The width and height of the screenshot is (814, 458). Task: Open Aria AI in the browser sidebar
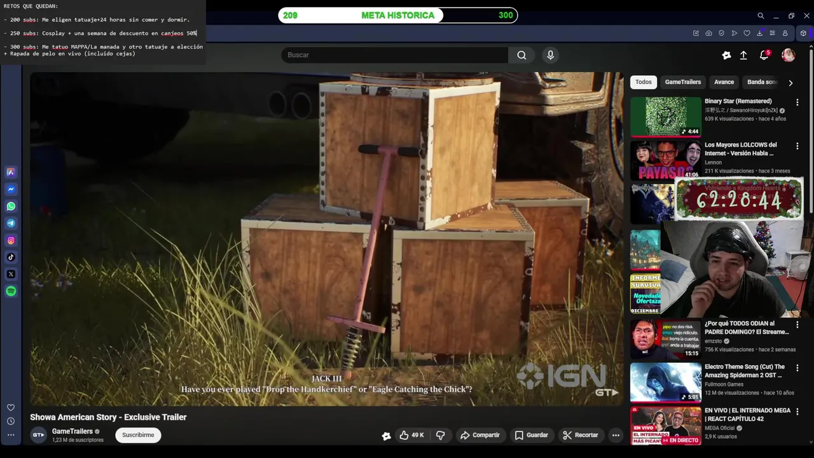point(11,172)
